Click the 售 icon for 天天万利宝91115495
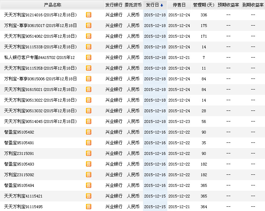 (88, 207)
